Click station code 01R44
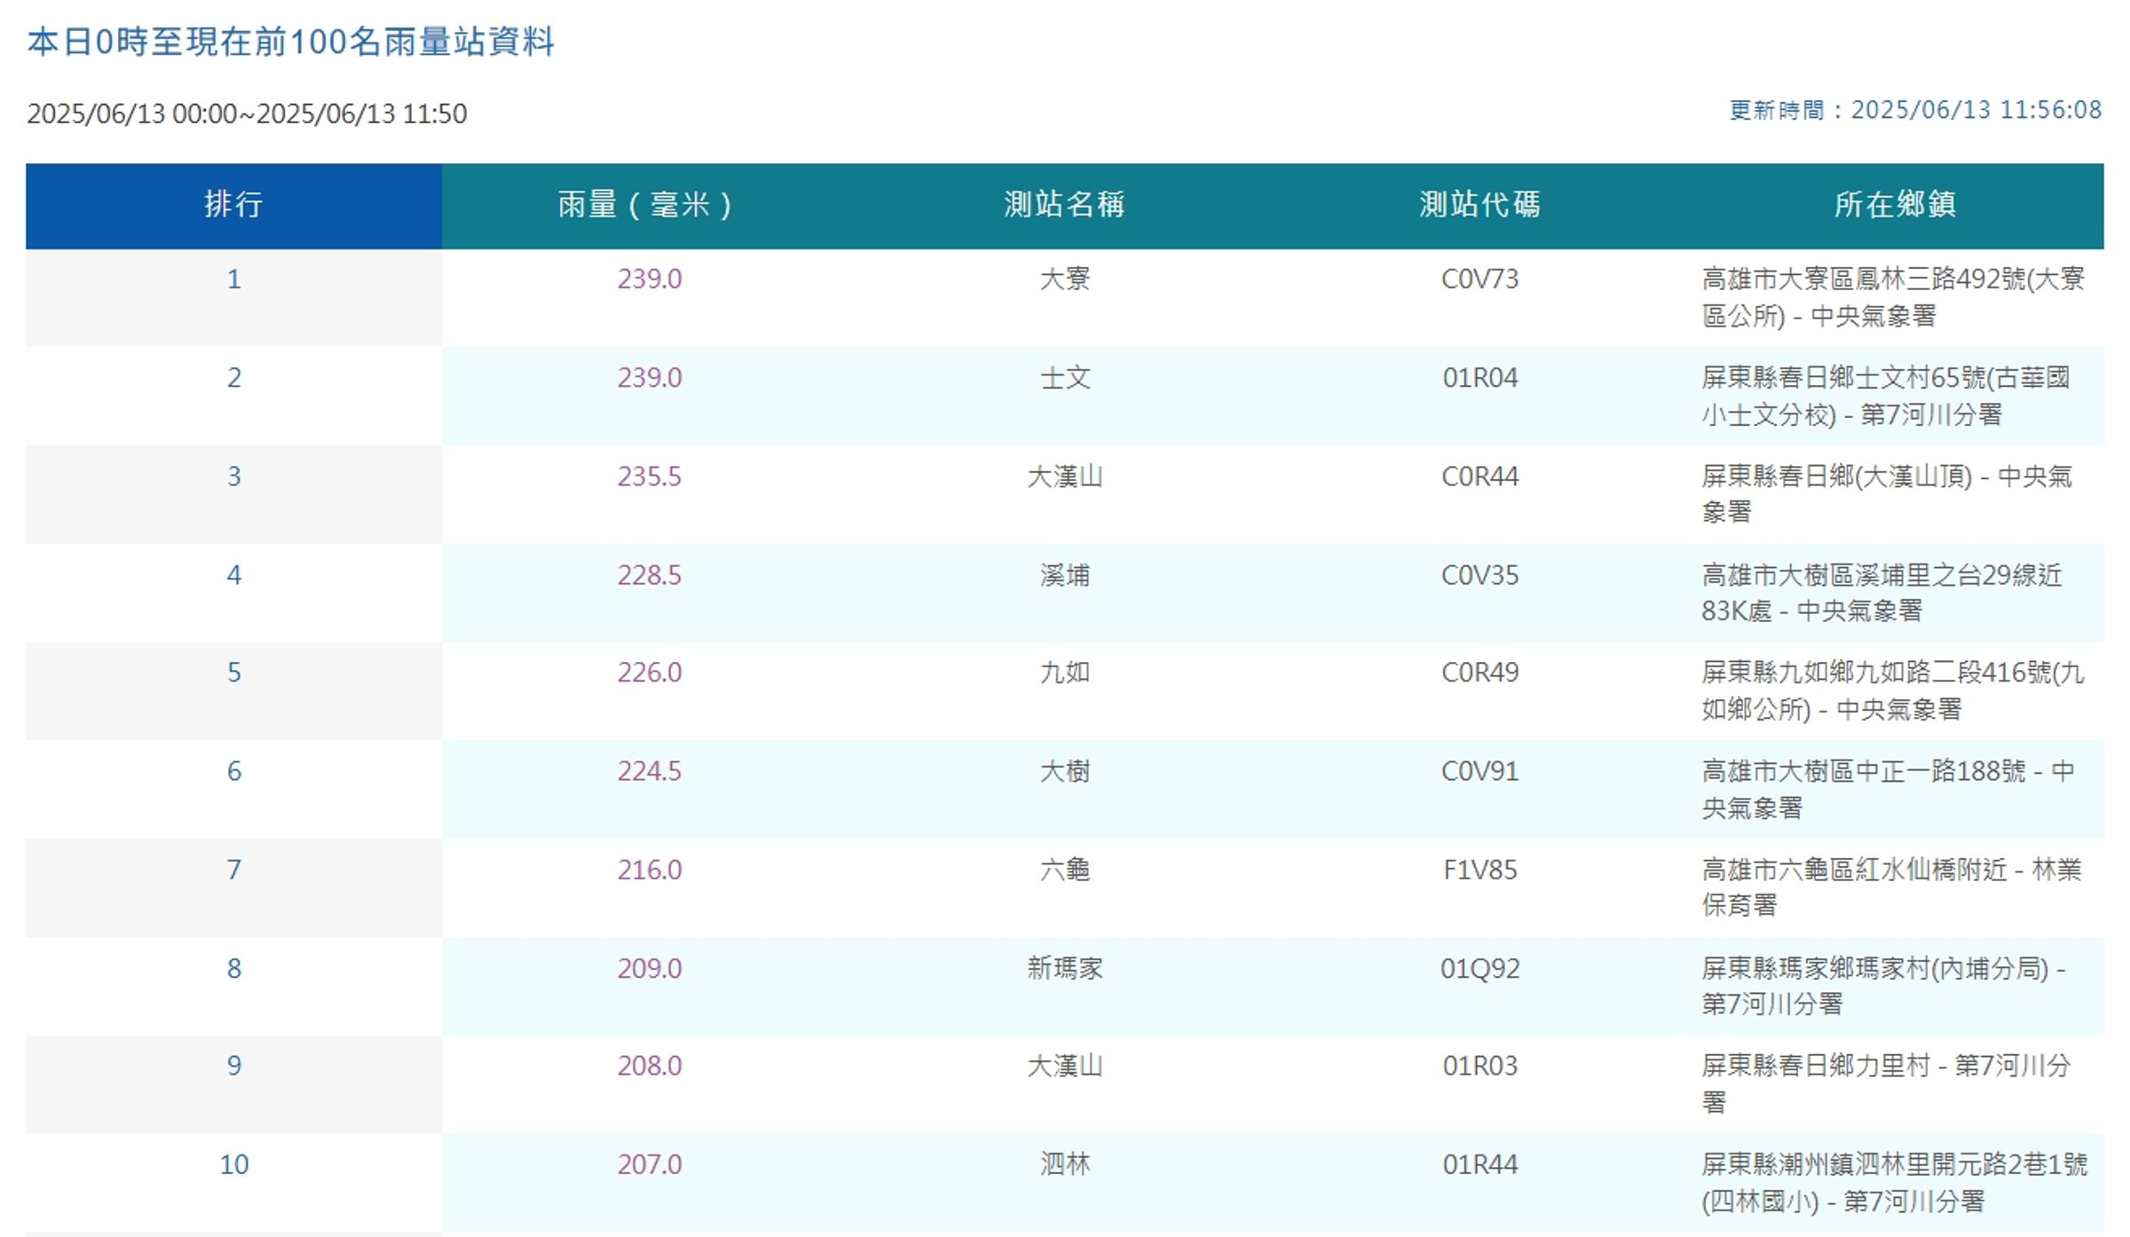The height and width of the screenshot is (1237, 2130). tap(1480, 1164)
